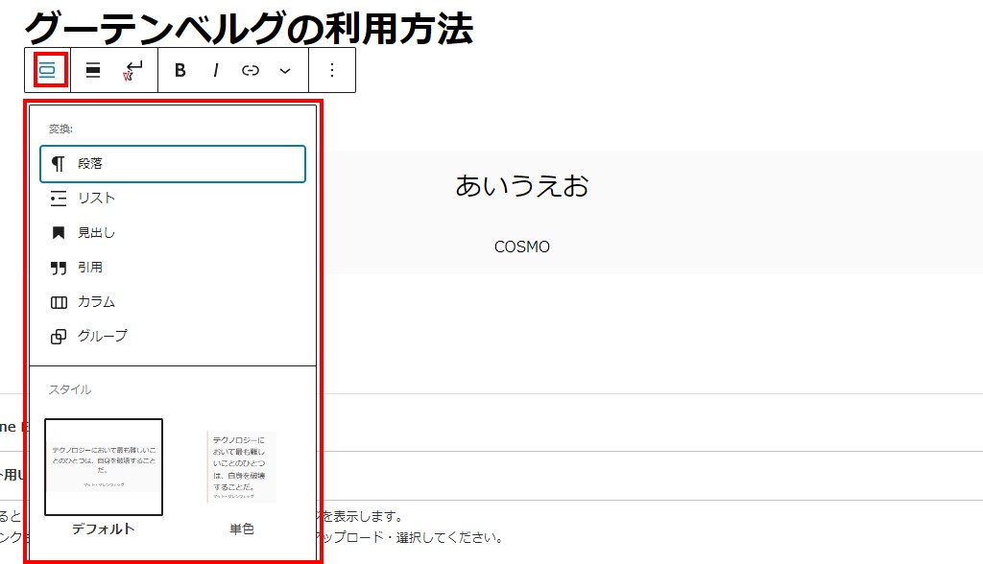The width and height of the screenshot is (983, 564).
Task: Click the pullquote block type switcher icon
Action: point(49,70)
